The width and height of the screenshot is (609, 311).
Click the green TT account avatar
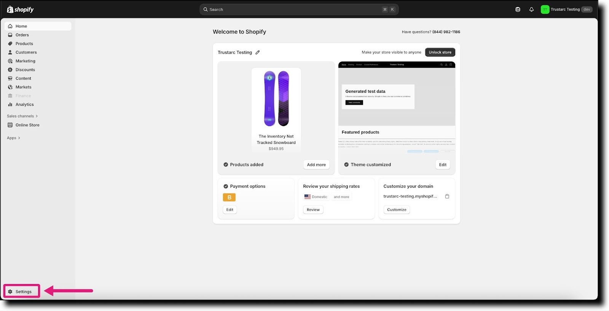[545, 9]
